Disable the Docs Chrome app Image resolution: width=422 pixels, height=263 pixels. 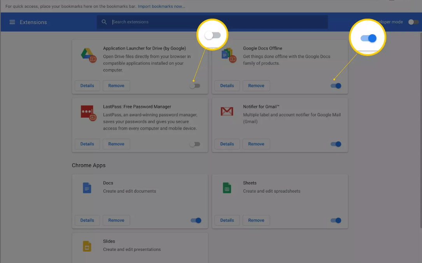click(x=196, y=221)
